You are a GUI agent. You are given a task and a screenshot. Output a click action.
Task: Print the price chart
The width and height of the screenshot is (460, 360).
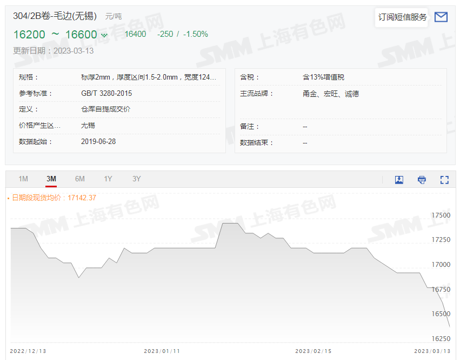422,179
